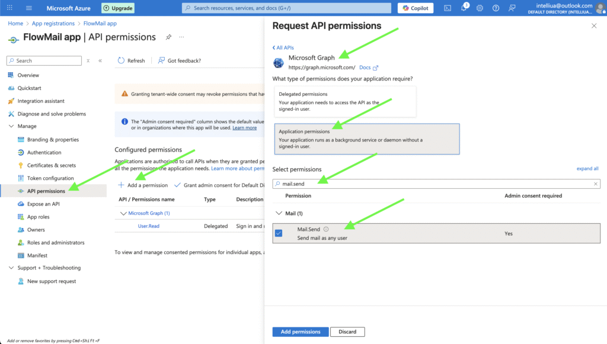
Task: Collapse the Mail (1) permission group
Action: coord(279,213)
